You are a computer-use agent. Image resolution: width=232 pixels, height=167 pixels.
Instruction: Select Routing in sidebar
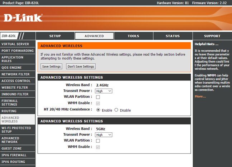point(18,111)
